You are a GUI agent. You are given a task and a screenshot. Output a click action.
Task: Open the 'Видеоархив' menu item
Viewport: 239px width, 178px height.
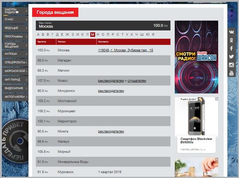click(x=15, y=88)
